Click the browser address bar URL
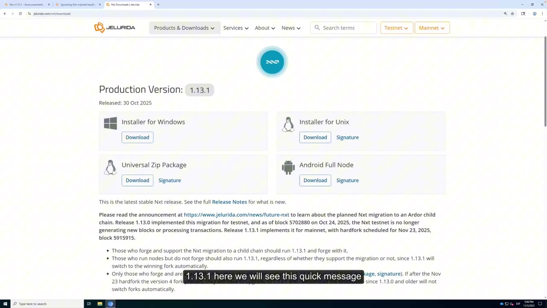Screen dimensions: 547x308 (52, 14)
